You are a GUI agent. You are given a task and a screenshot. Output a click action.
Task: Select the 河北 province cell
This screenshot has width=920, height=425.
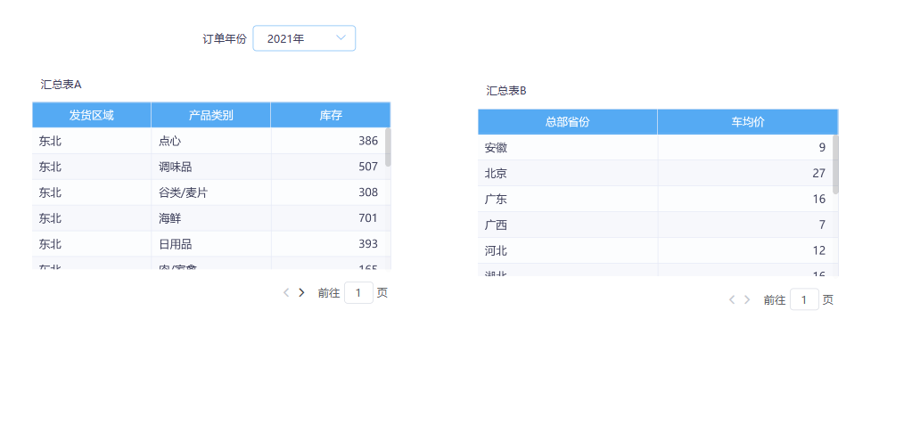[567, 251]
